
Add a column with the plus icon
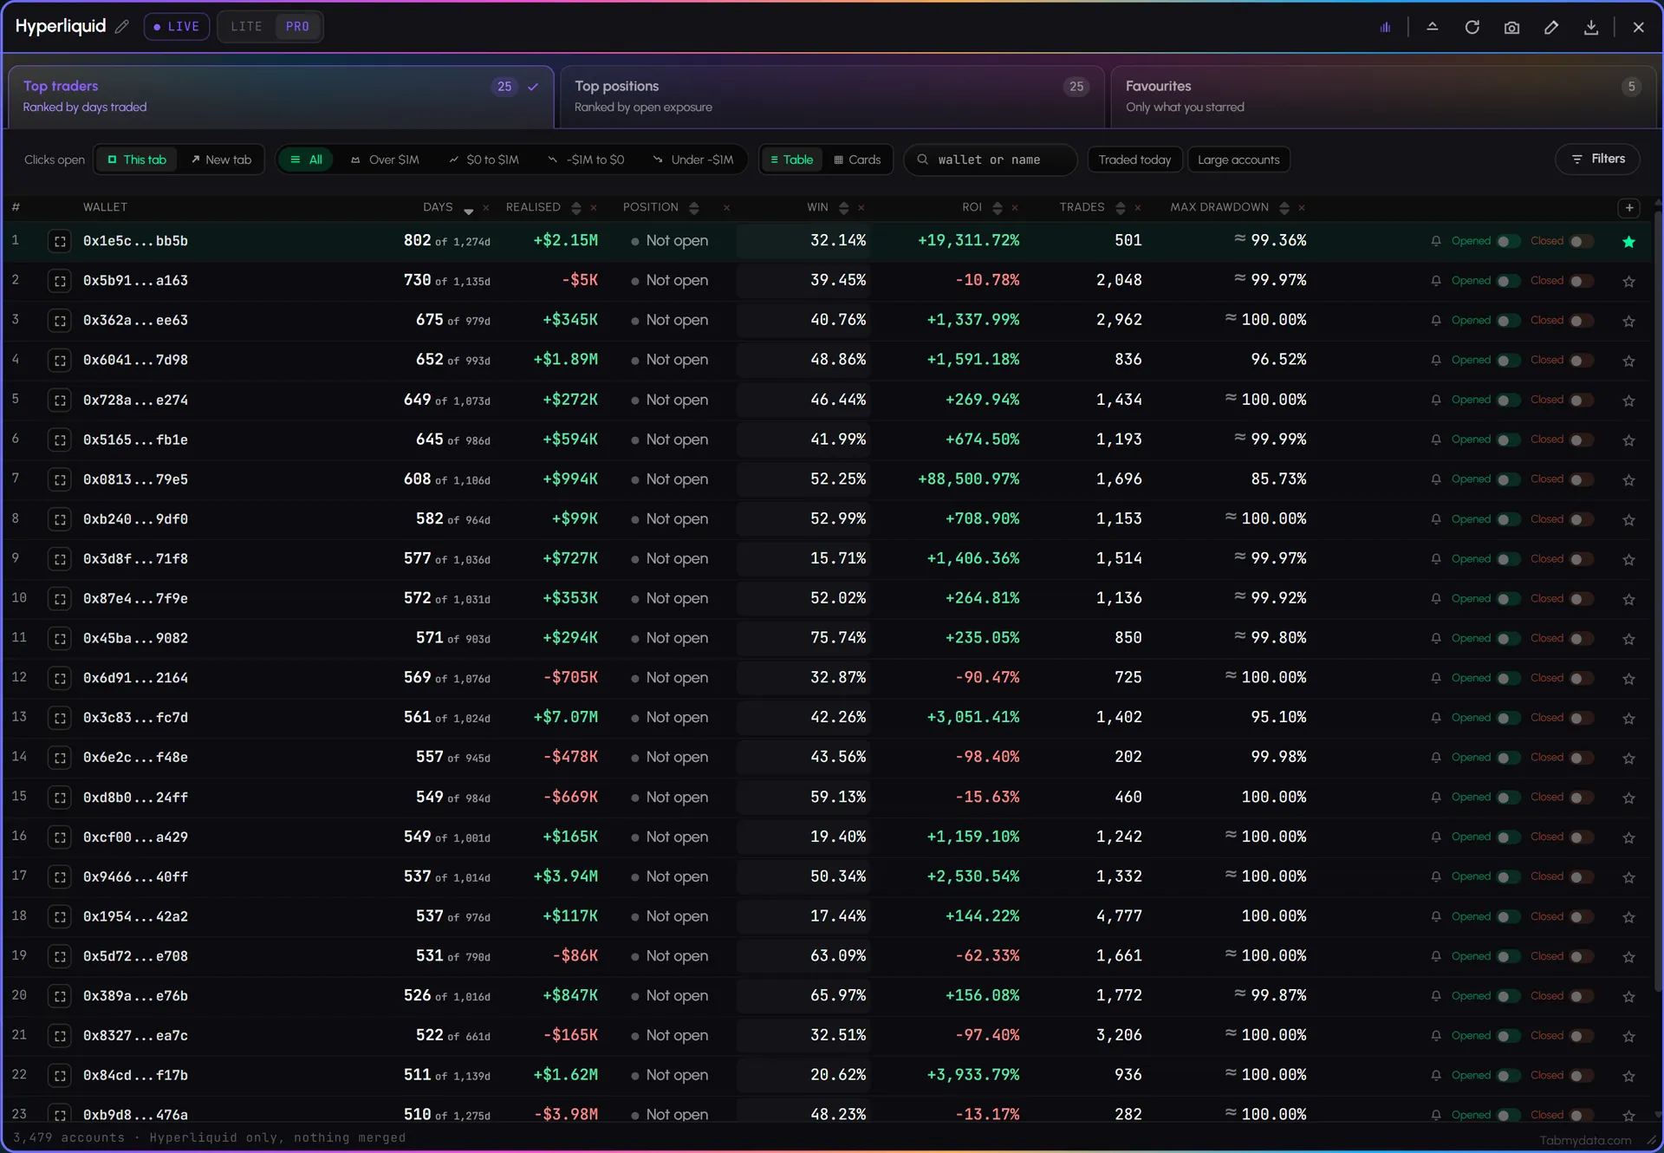[x=1629, y=207]
